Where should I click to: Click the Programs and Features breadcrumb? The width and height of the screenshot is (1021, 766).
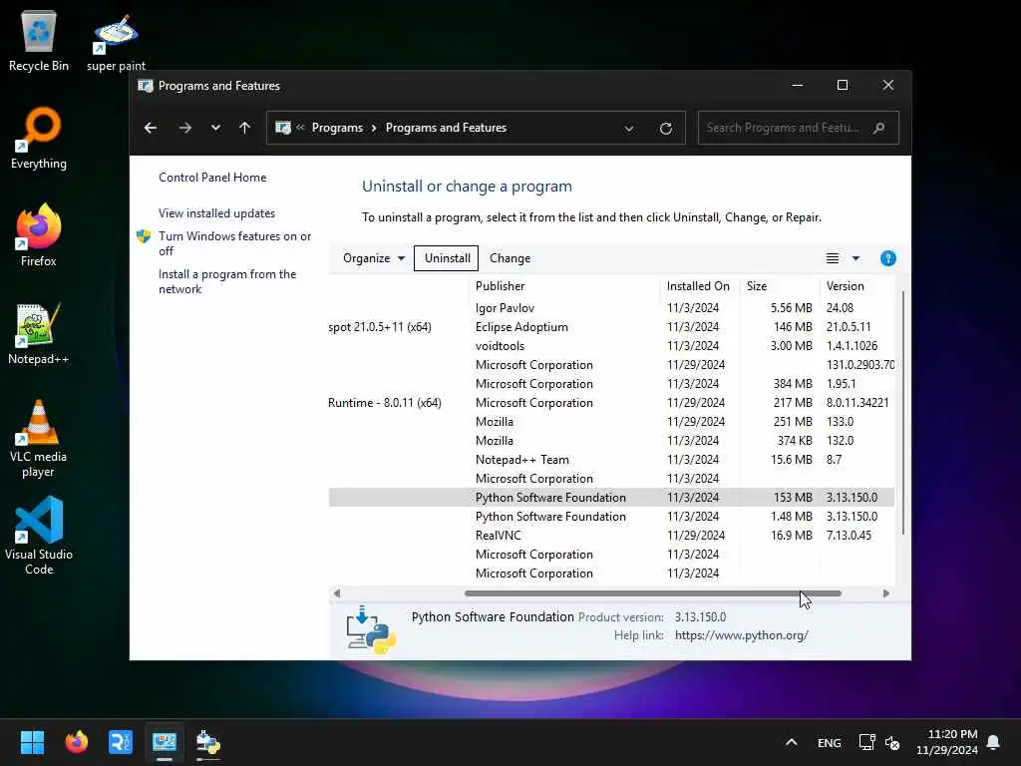(446, 128)
